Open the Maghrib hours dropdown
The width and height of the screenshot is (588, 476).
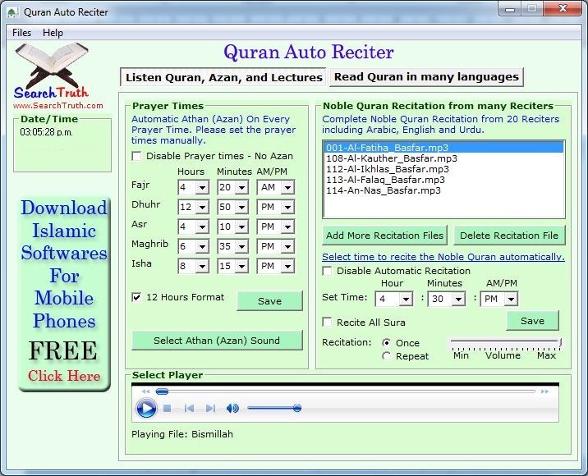pyautogui.click(x=202, y=246)
